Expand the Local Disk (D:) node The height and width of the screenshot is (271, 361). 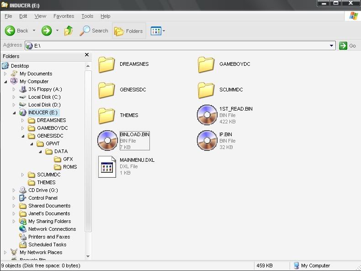pyautogui.click(x=14, y=105)
